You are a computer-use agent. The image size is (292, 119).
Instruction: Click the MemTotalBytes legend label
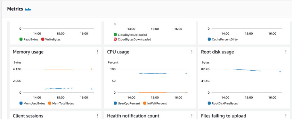coord(63,103)
